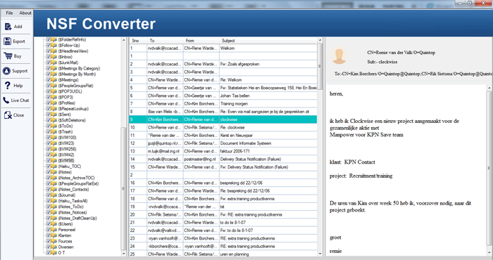Screen dimensions: 493x260
Task: Select the (Notes_ArchiveTOC) tree item
Action: tap(76, 178)
